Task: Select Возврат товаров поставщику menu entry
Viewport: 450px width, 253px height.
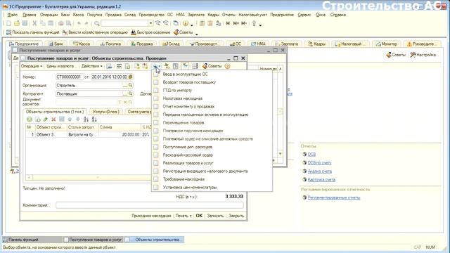Action: click(189, 82)
